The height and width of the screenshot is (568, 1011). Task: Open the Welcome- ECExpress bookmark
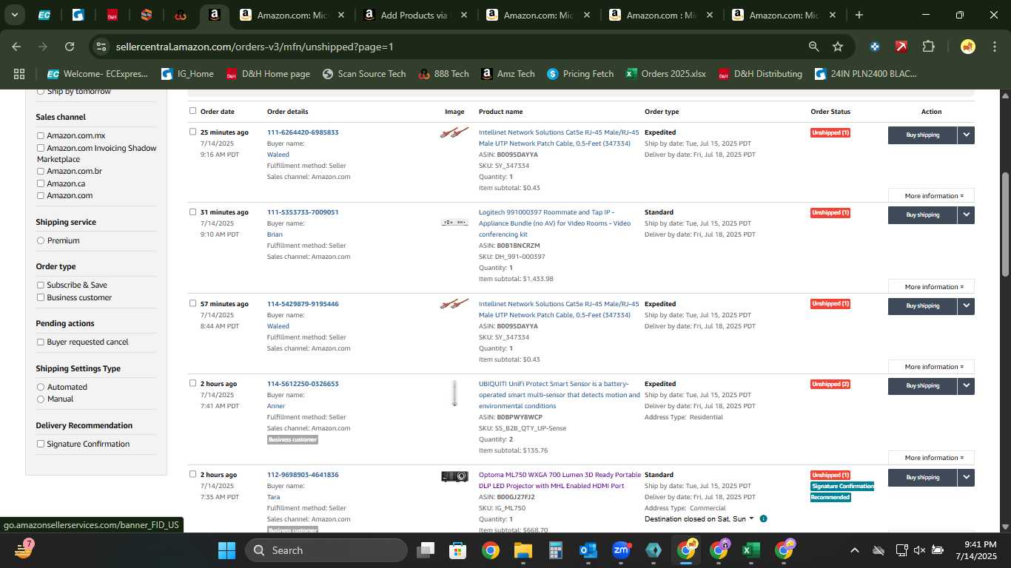tap(97, 74)
